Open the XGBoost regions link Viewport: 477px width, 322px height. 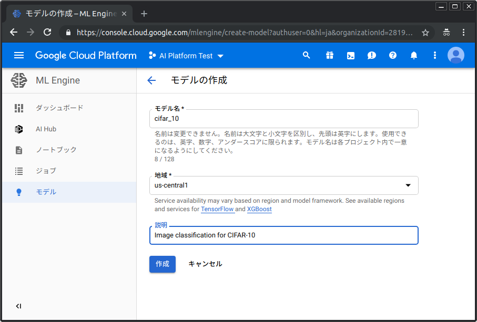point(259,209)
